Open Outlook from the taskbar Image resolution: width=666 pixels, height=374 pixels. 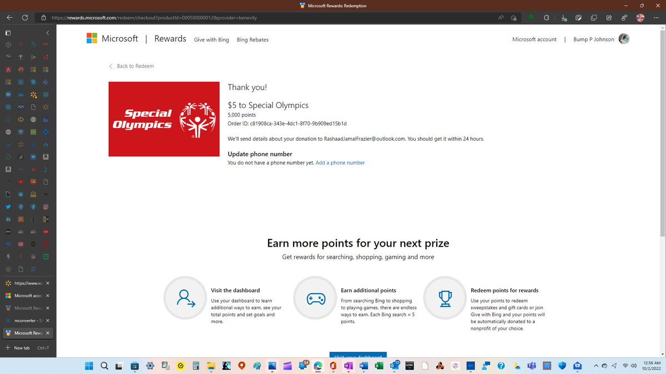pos(395,366)
